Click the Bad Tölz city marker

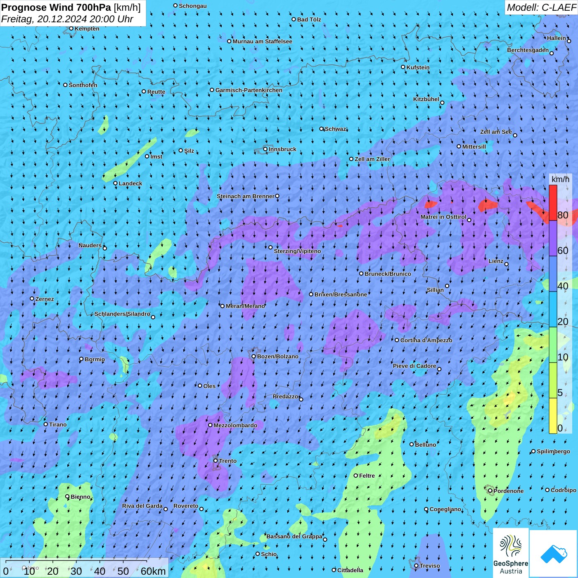pyautogui.click(x=294, y=19)
